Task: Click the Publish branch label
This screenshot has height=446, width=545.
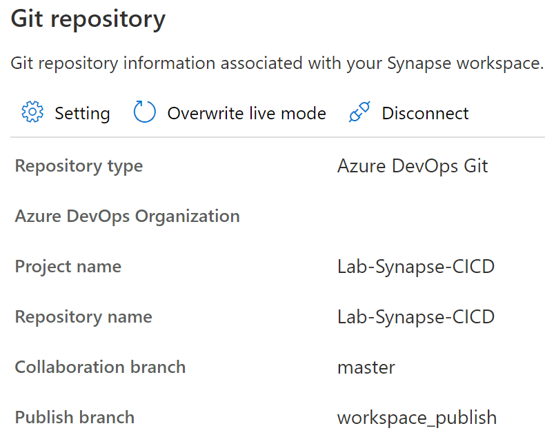Action: point(75,417)
